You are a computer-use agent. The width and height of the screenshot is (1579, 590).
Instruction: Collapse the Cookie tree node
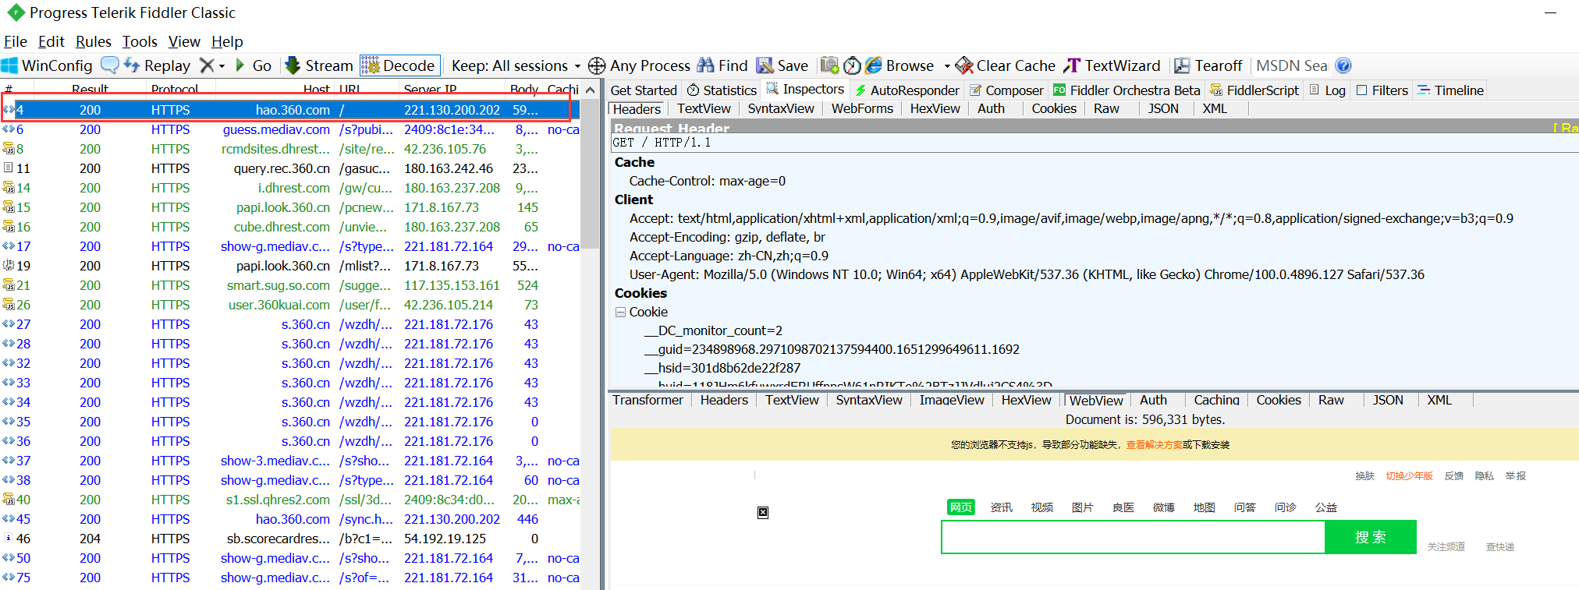pyautogui.click(x=620, y=312)
